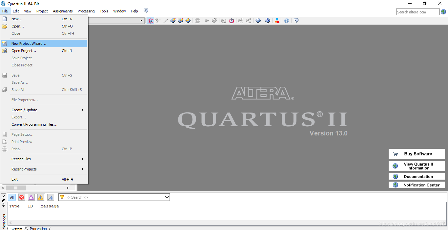
Task: Open the Project menu
Action: (x=42, y=11)
